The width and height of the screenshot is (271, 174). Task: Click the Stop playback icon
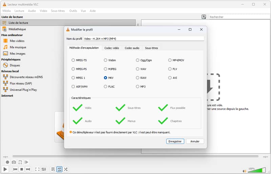click(22, 169)
